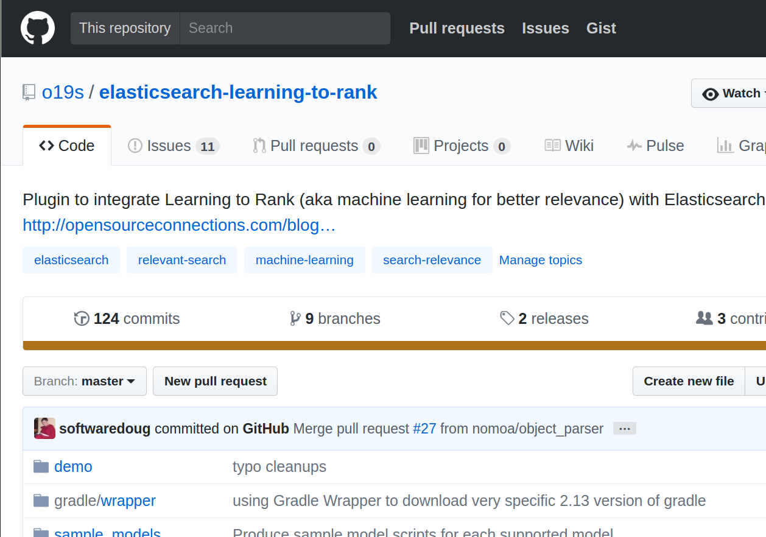Open the softwaredoug author link

[x=105, y=429]
